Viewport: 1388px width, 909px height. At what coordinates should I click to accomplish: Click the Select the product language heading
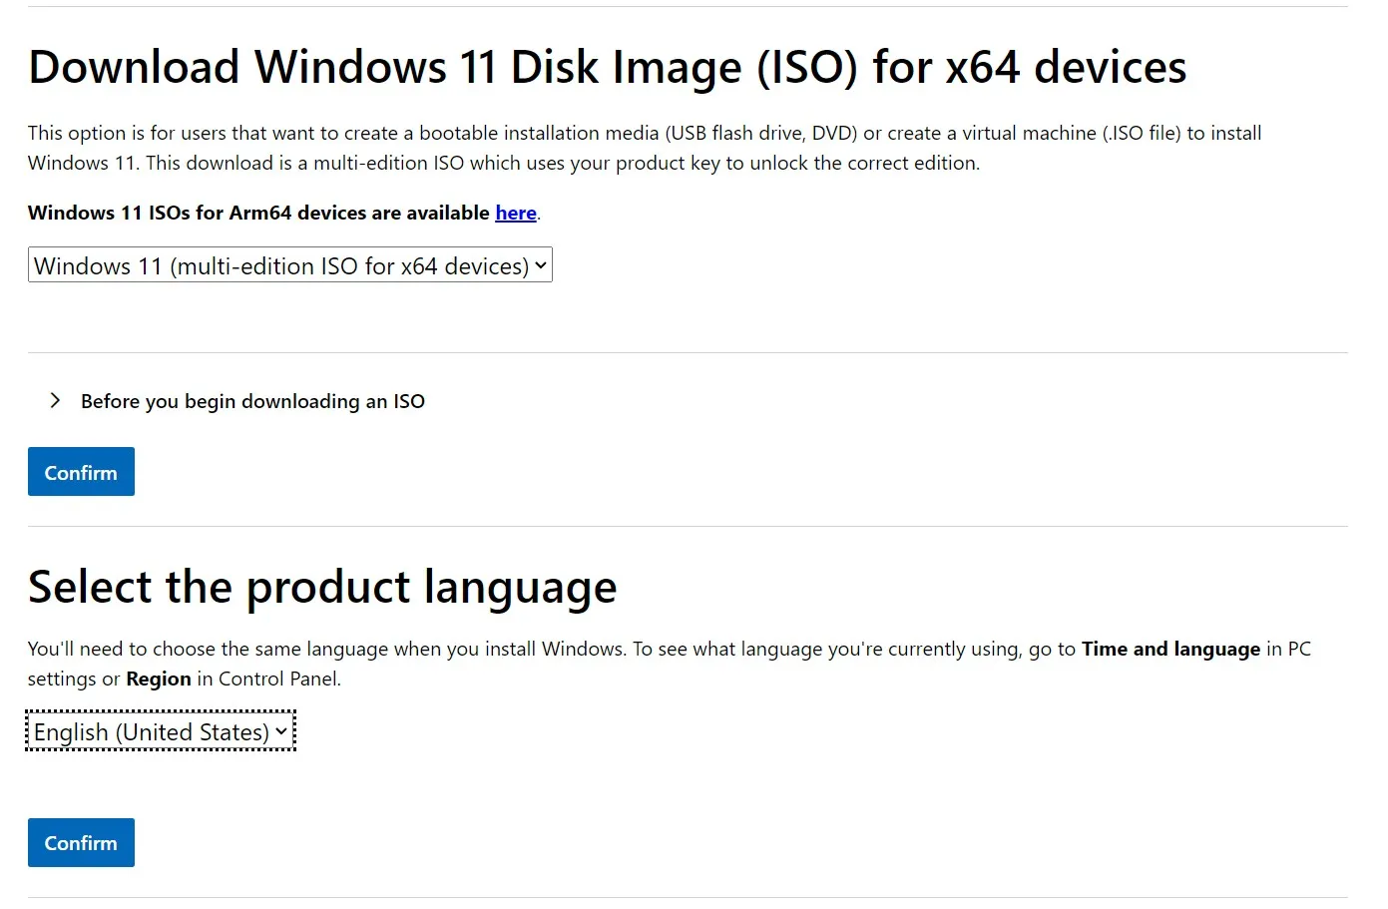click(x=322, y=587)
